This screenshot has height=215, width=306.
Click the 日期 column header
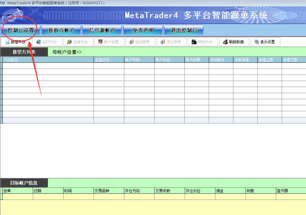pyautogui.click(x=48, y=191)
